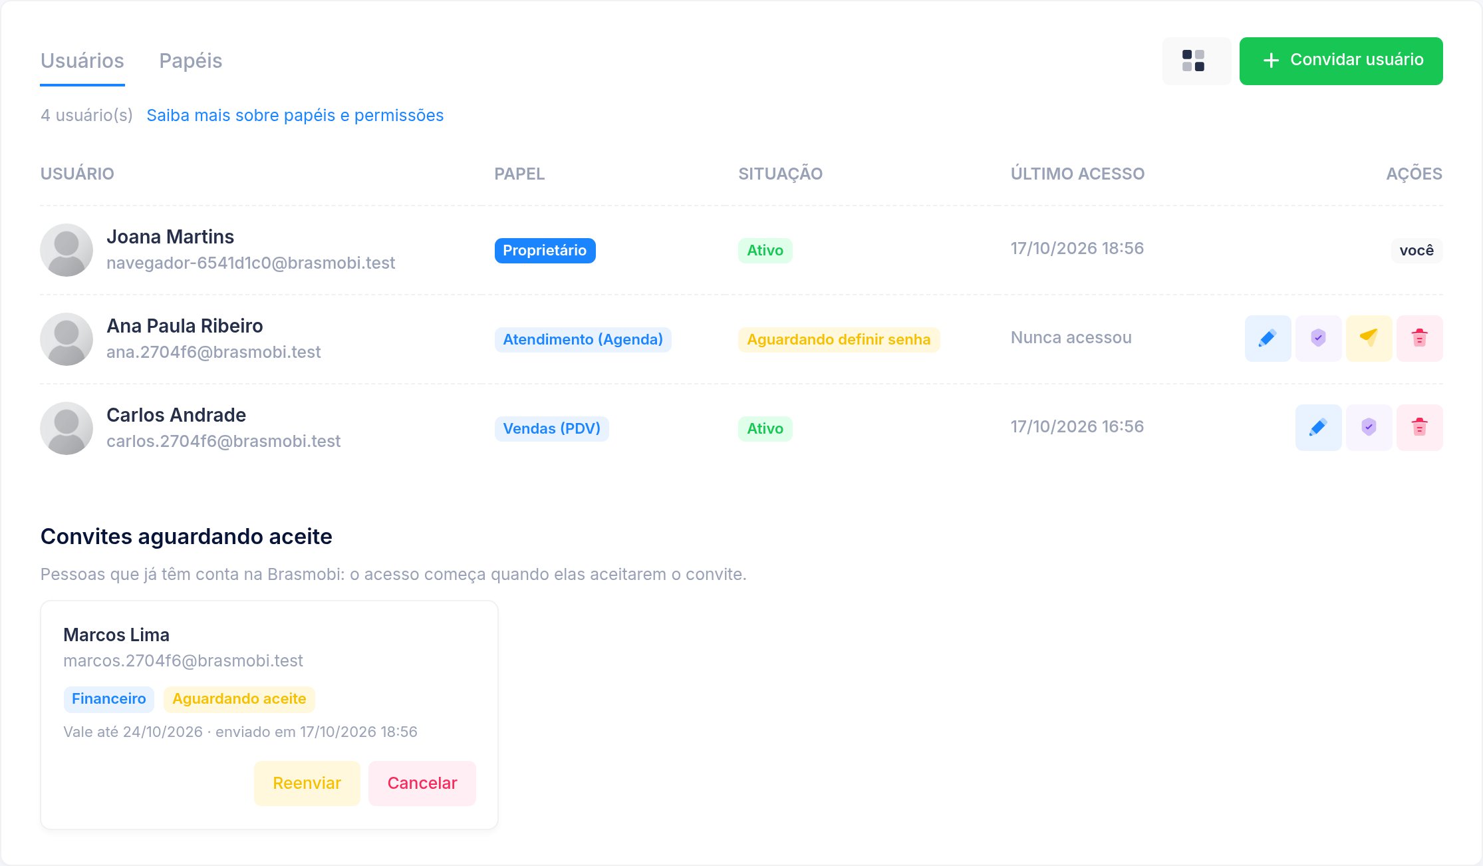Click the Convidar usuário button
Screen dimensions: 1483x866
(1341, 61)
